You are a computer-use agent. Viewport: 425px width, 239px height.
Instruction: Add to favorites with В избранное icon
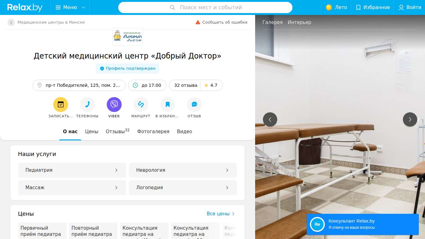[168, 105]
